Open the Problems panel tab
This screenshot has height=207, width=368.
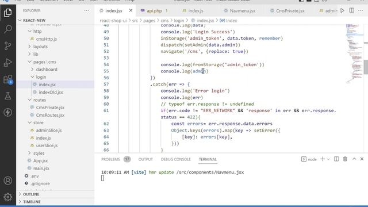(x=116, y=159)
